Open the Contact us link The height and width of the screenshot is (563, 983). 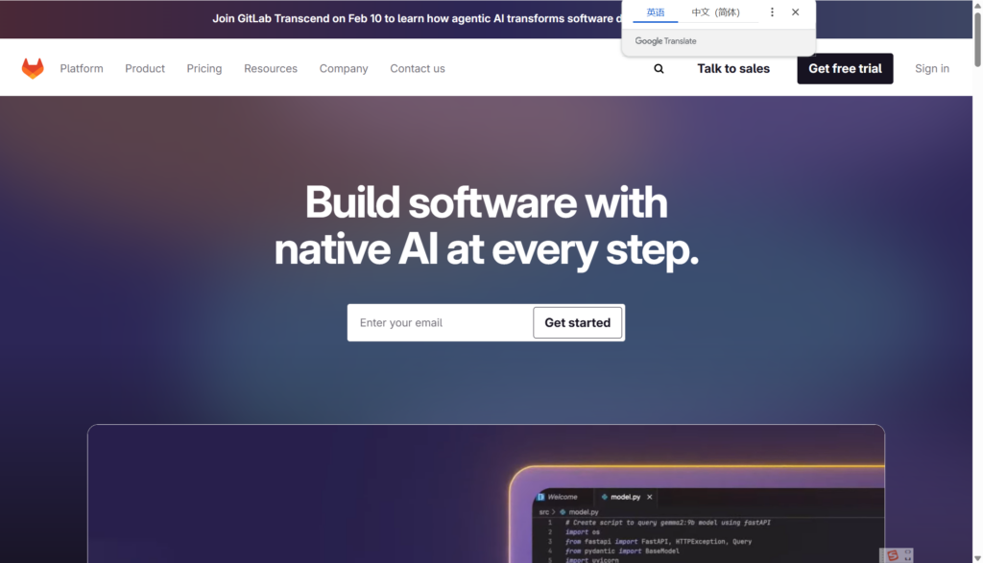[x=418, y=68]
